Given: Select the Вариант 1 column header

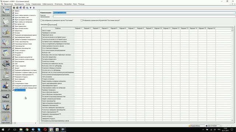Looking at the screenshot, I should 79,28.
